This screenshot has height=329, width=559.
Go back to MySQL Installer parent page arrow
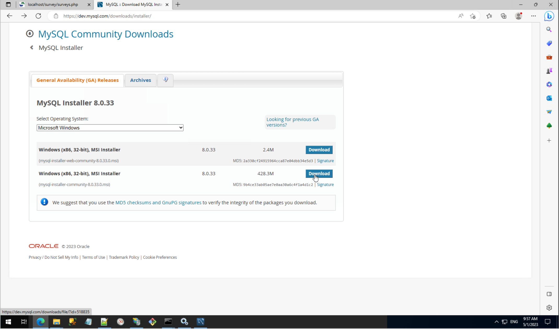[x=32, y=48]
